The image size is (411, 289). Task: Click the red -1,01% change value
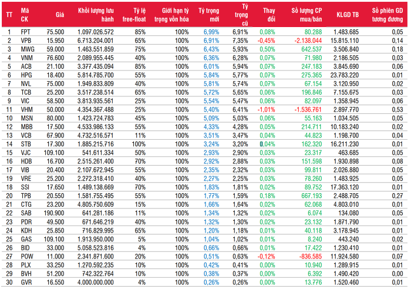pyautogui.click(x=267, y=110)
